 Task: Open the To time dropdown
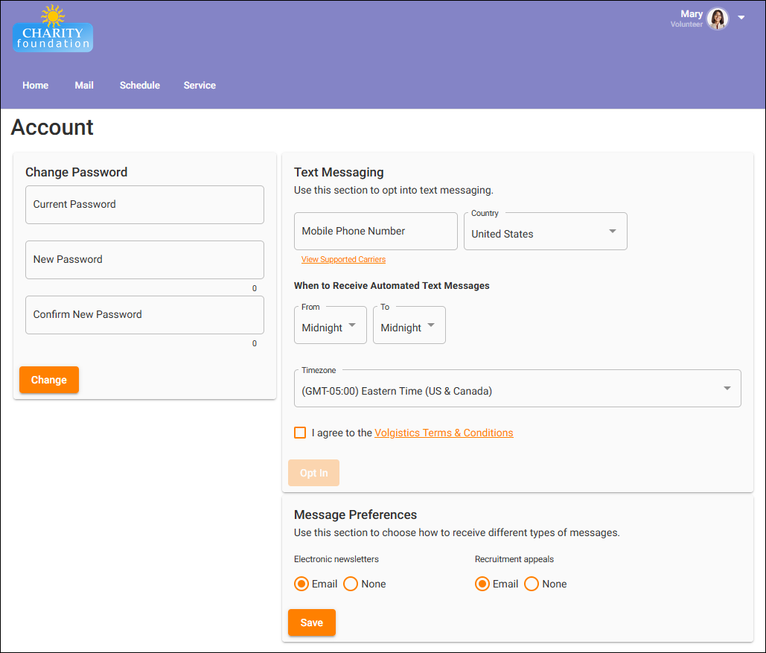coord(409,325)
